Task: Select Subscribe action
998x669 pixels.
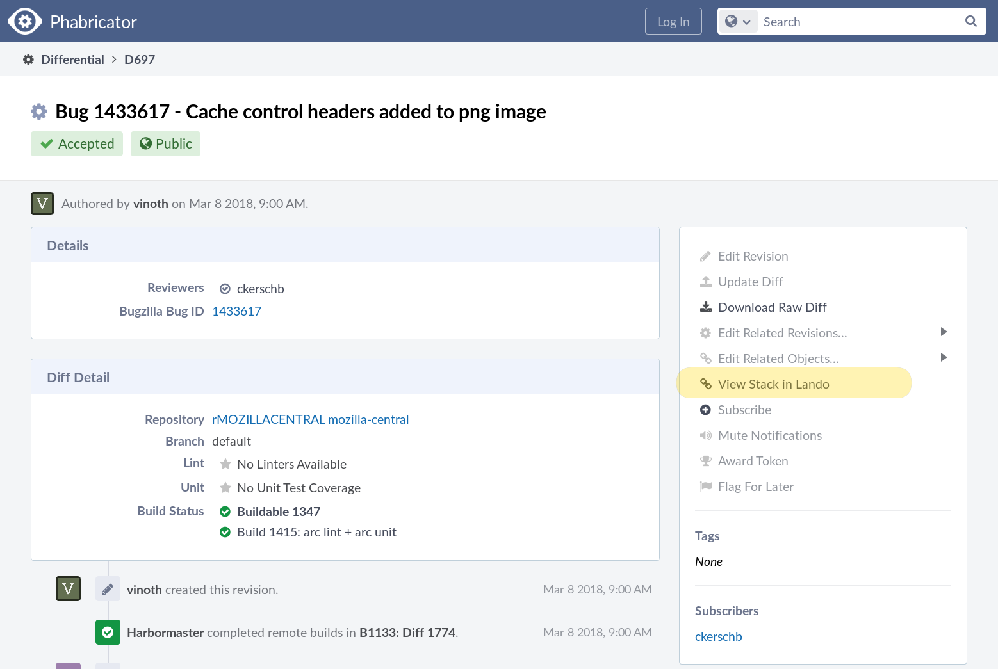Action: click(744, 410)
